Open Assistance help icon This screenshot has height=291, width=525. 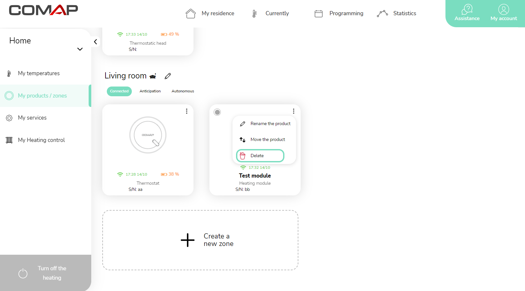(x=467, y=9)
